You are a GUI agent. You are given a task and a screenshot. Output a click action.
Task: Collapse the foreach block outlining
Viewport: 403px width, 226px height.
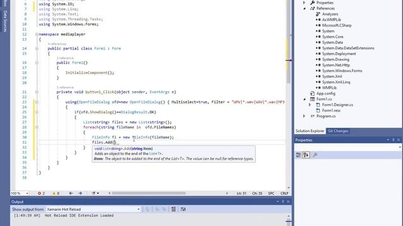coord(37,127)
